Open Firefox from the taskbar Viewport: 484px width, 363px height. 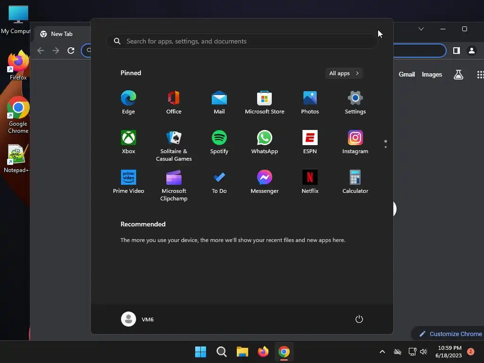tap(263, 352)
